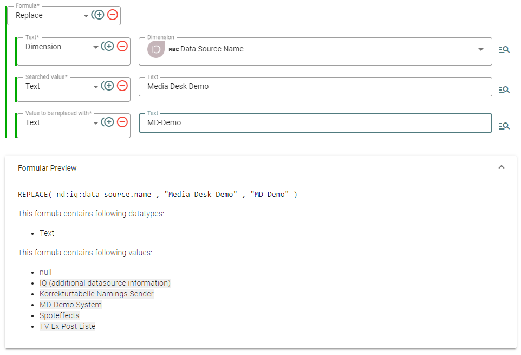Remove the Dimension text argument row

point(122,47)
